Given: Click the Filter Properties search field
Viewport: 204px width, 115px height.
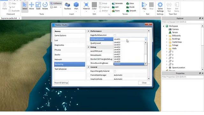Looking at the screenshot, I should (x=183, y=77).
